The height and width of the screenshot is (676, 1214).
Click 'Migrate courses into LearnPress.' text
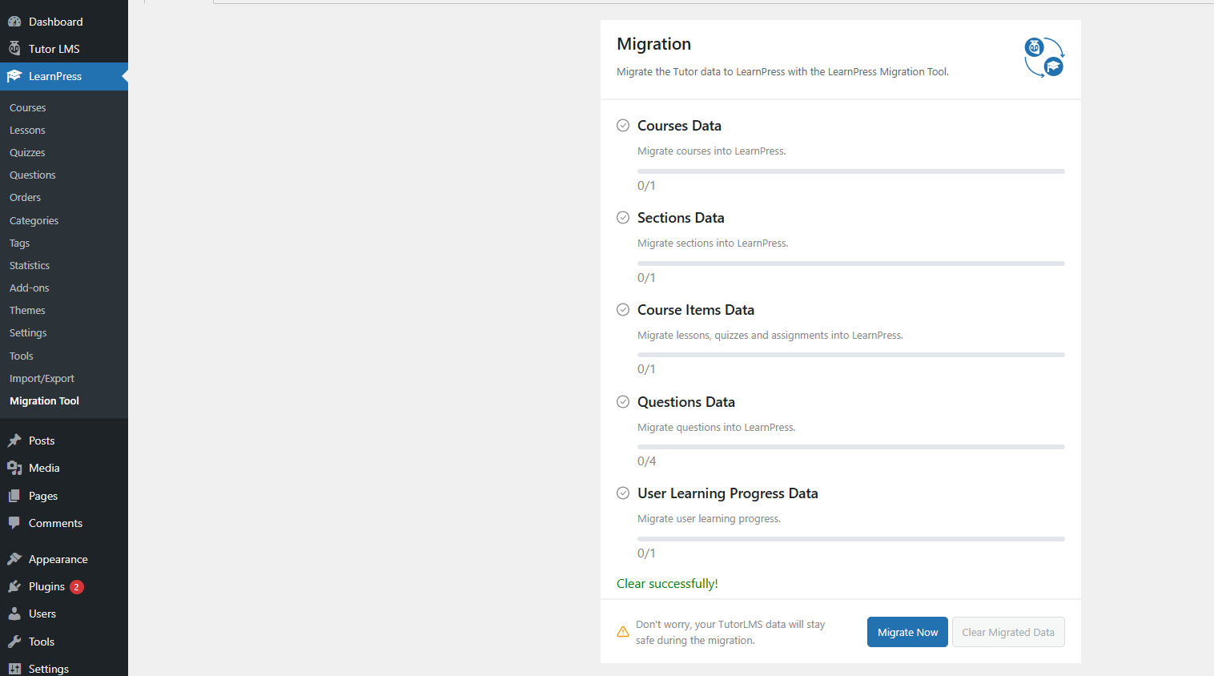[x=712, y=151]
